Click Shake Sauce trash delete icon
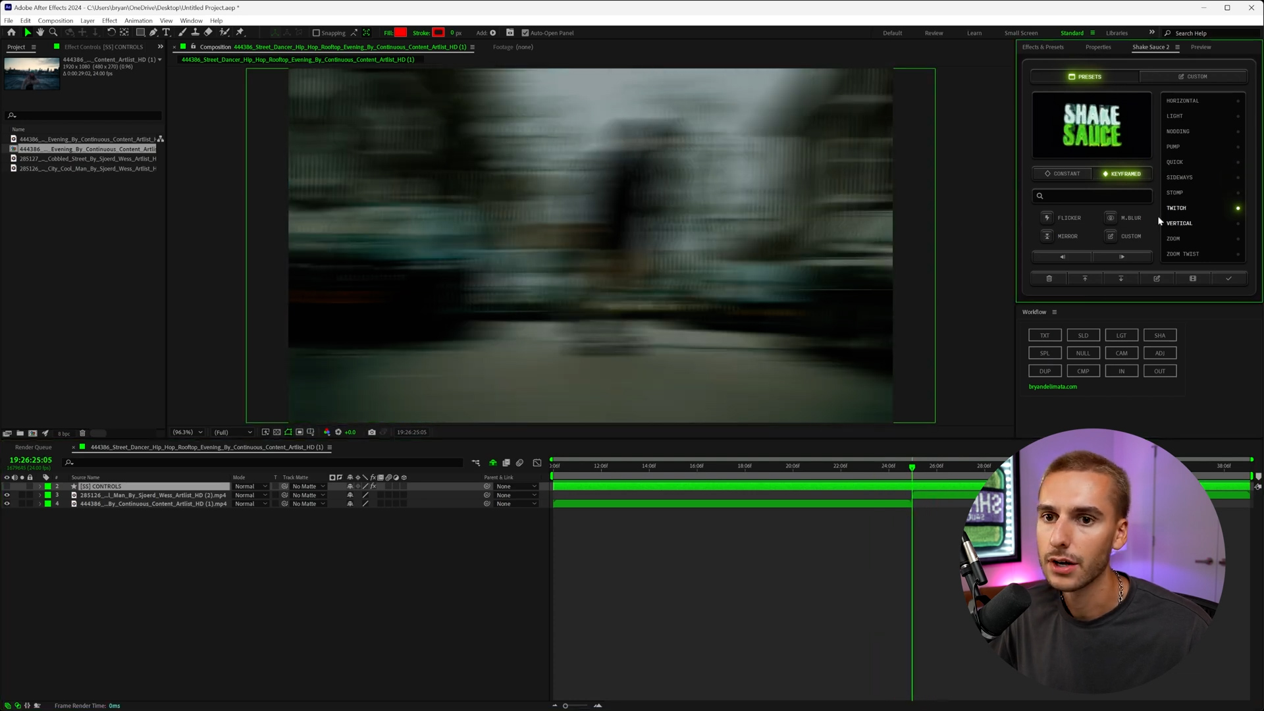 (1049, 278)
